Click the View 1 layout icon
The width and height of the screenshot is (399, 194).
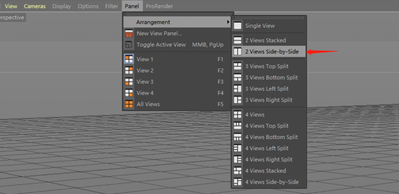[129, 59]
